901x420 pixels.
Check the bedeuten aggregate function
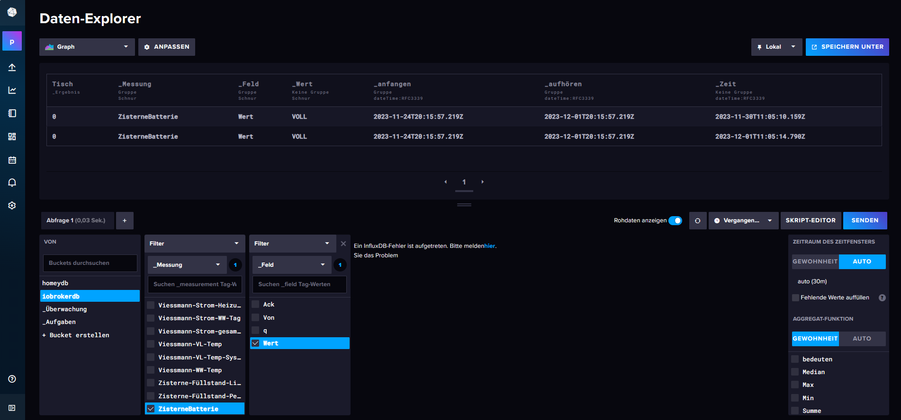tap(795, 359)
